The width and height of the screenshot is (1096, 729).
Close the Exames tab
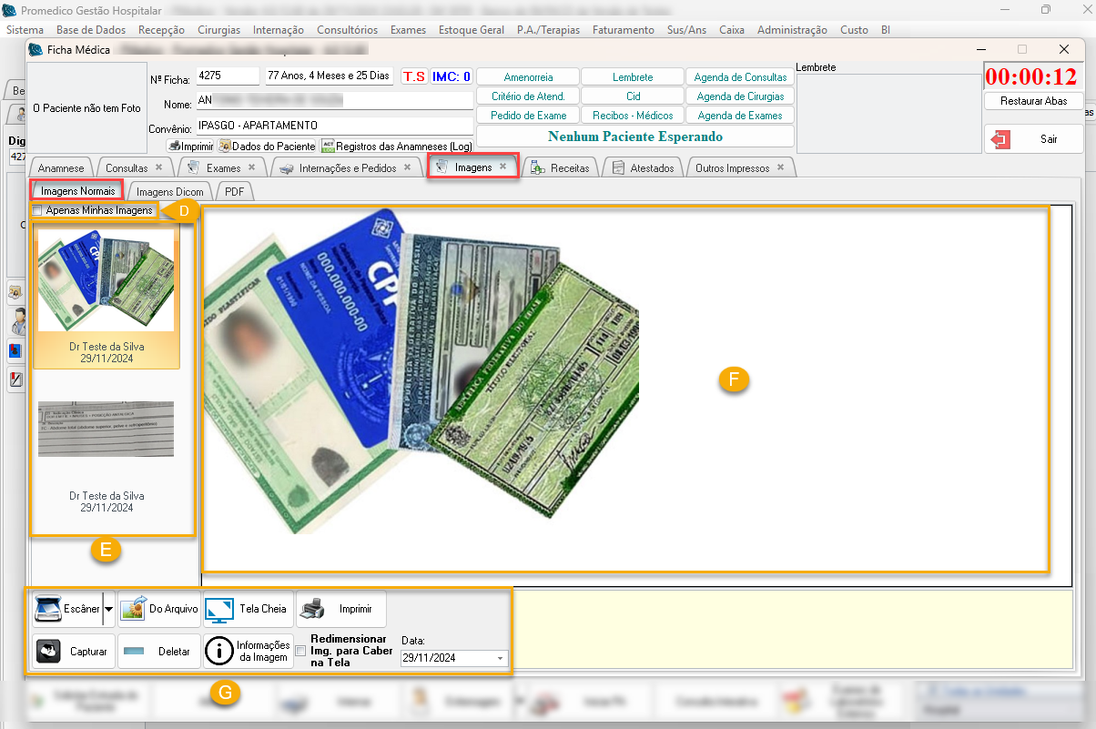point(252,167)
